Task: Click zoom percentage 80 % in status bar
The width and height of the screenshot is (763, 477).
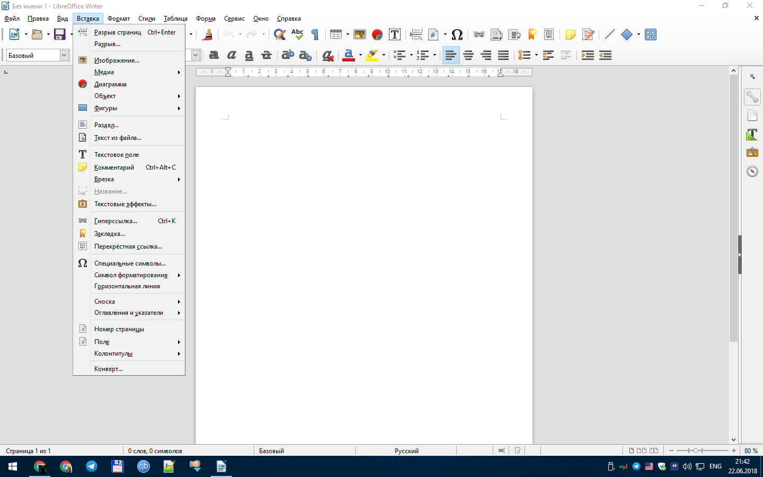Action: coord(751,451)
